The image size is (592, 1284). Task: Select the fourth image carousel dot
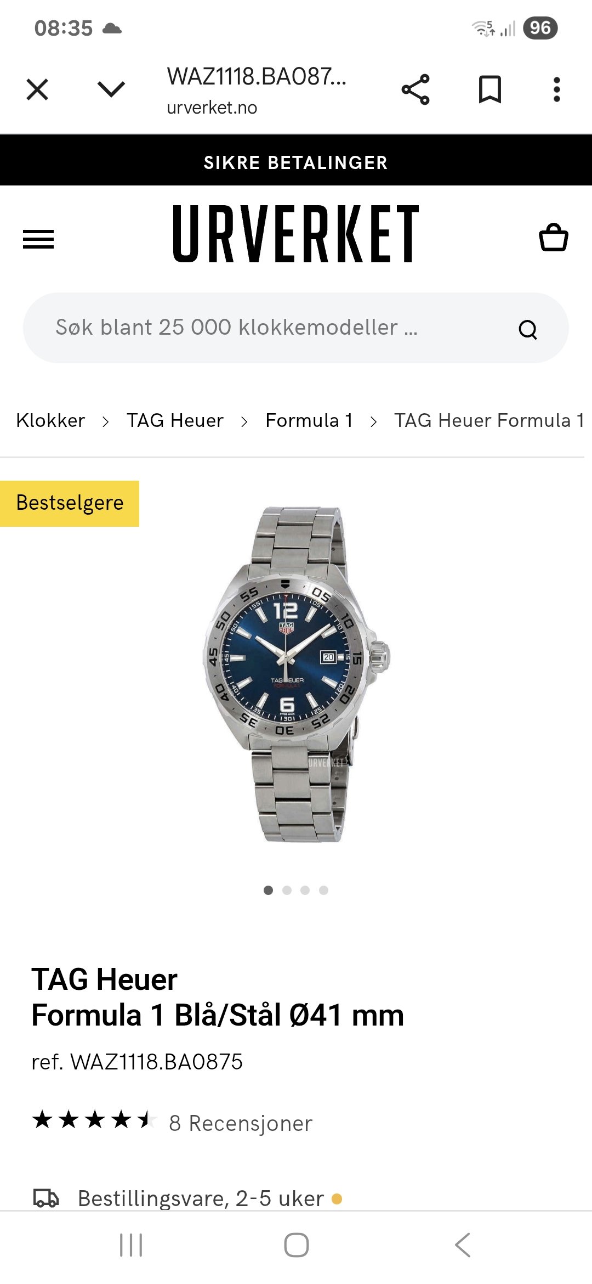click(x=324, y=890)
